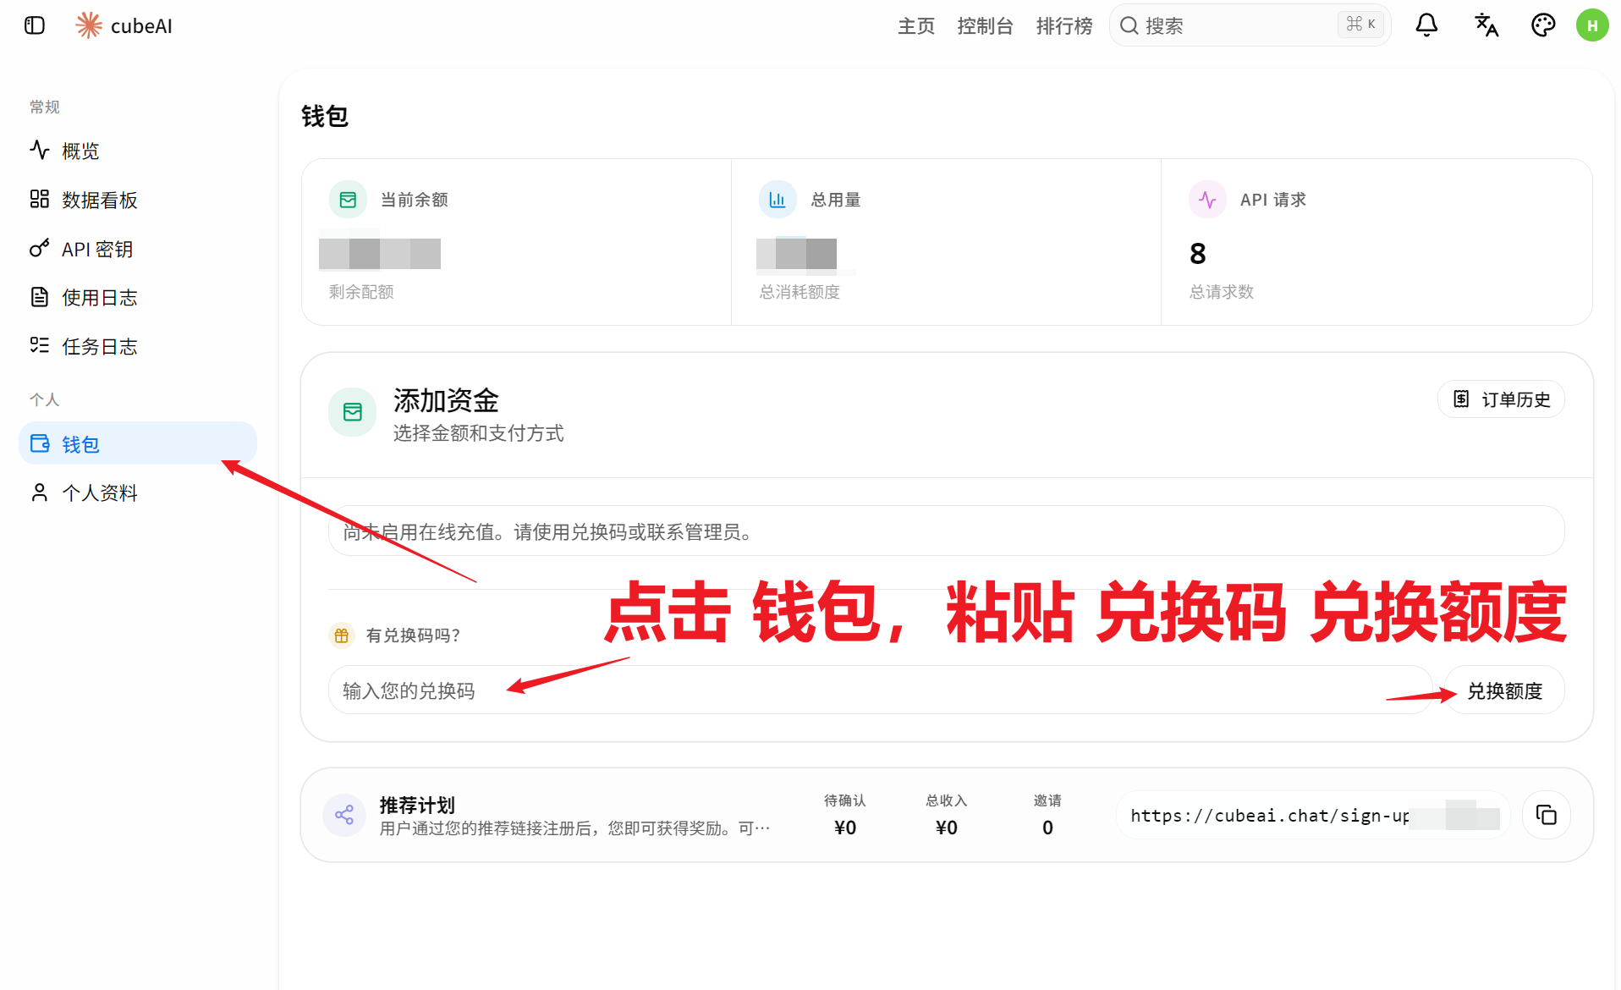Click the API 请求 activity icon
Viewport: 1621px width, 990px height.
(1207, 200)
